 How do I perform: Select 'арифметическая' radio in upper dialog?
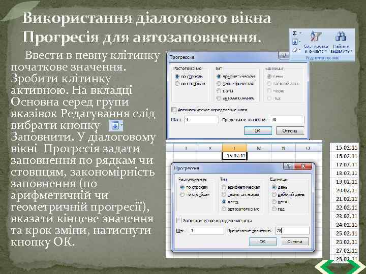[219, 76]
